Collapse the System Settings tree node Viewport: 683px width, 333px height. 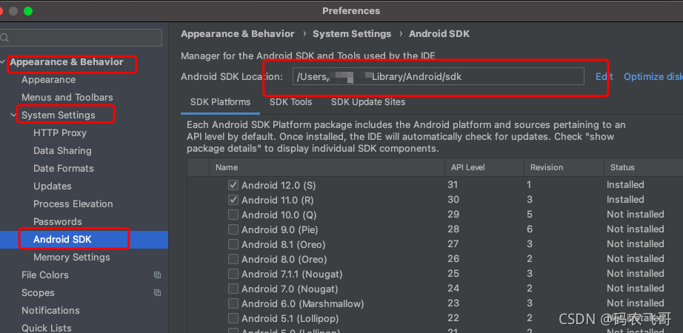point(14,115)
